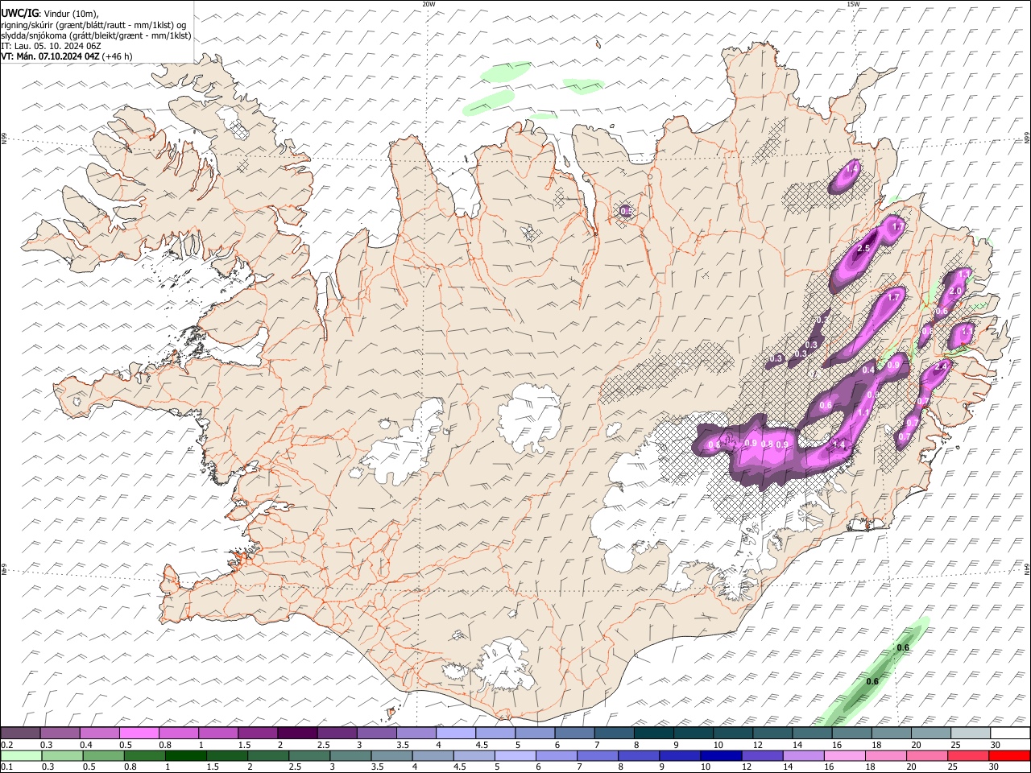Image resolution: width=1031 pixels, height=773 pixels.
Task: Pick the light lavender 4 swatch, upper scale
Action: click(x=456, y=733)
